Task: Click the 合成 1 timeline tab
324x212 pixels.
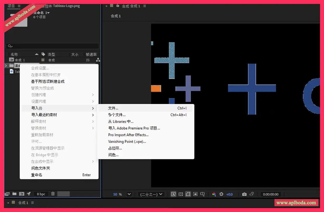Action: coord(23,203)
